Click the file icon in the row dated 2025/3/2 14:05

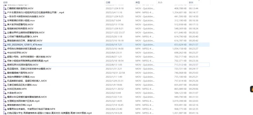[5, 101]
